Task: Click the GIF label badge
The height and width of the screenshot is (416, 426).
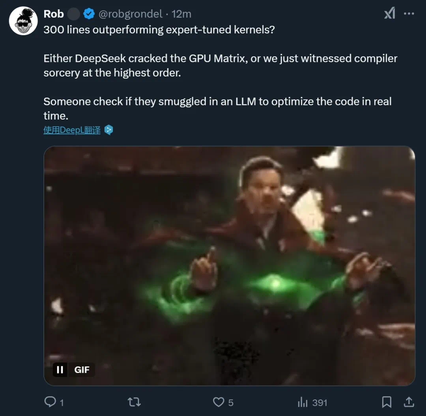Action: [x=82, y=370]
